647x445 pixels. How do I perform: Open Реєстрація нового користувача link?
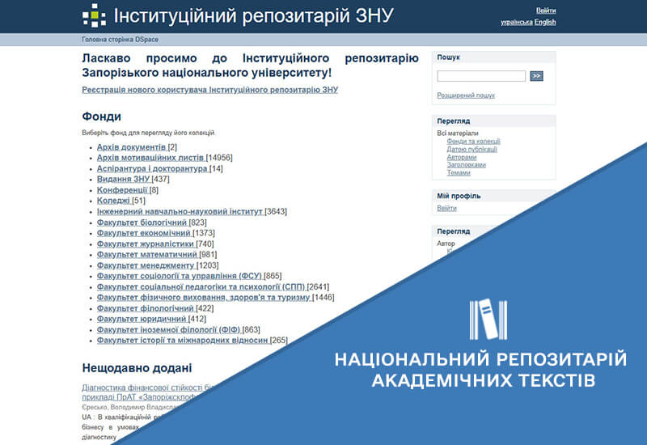[209, 90]
